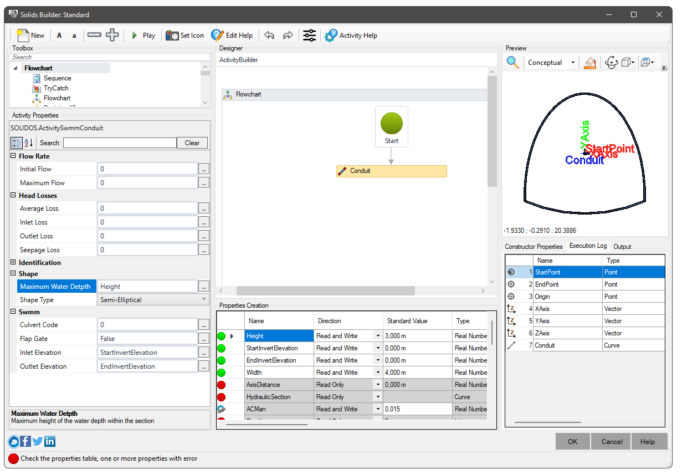
Task: Switch to categorized property view icon
Action: coord(17,143)
